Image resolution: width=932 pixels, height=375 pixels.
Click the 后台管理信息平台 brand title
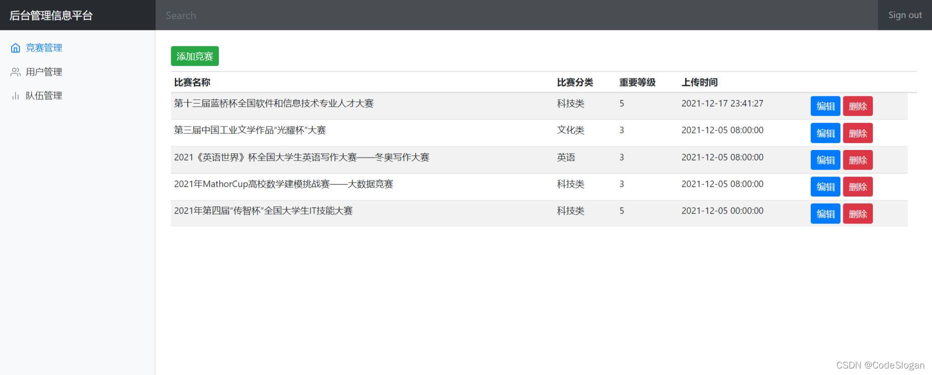coord(51,15)
